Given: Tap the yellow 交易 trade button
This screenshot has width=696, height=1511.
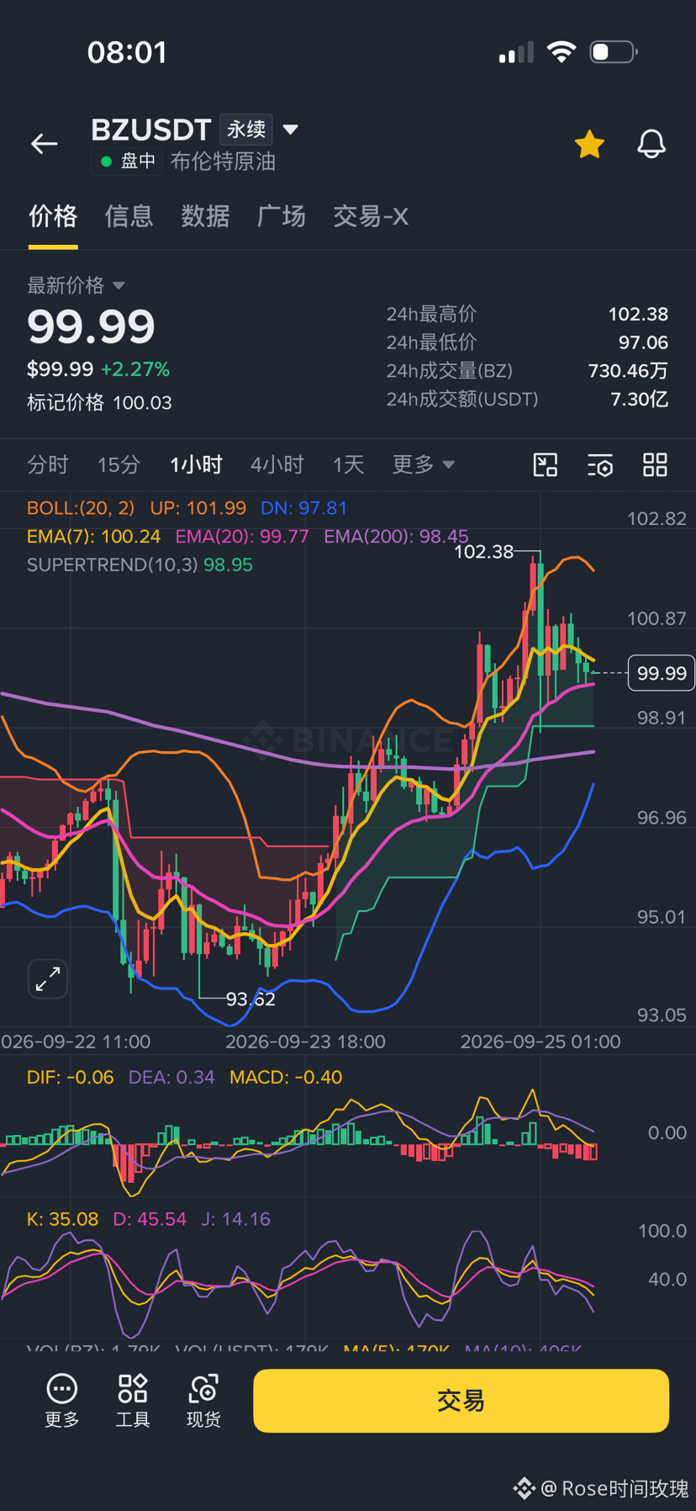Looking at the screenshot, I should tap(461, 1401).
